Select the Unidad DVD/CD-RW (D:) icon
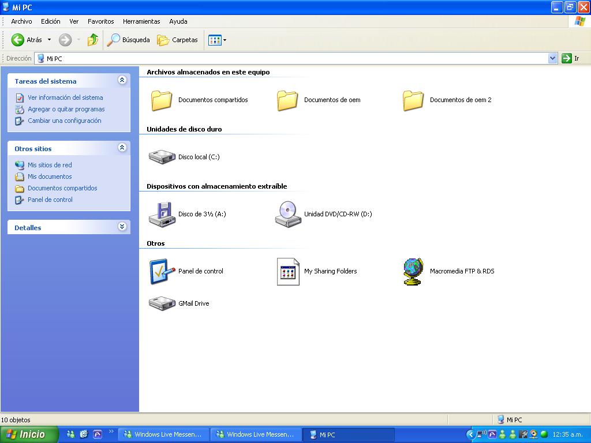Screen dimensions: 591x443 [288, 214]
